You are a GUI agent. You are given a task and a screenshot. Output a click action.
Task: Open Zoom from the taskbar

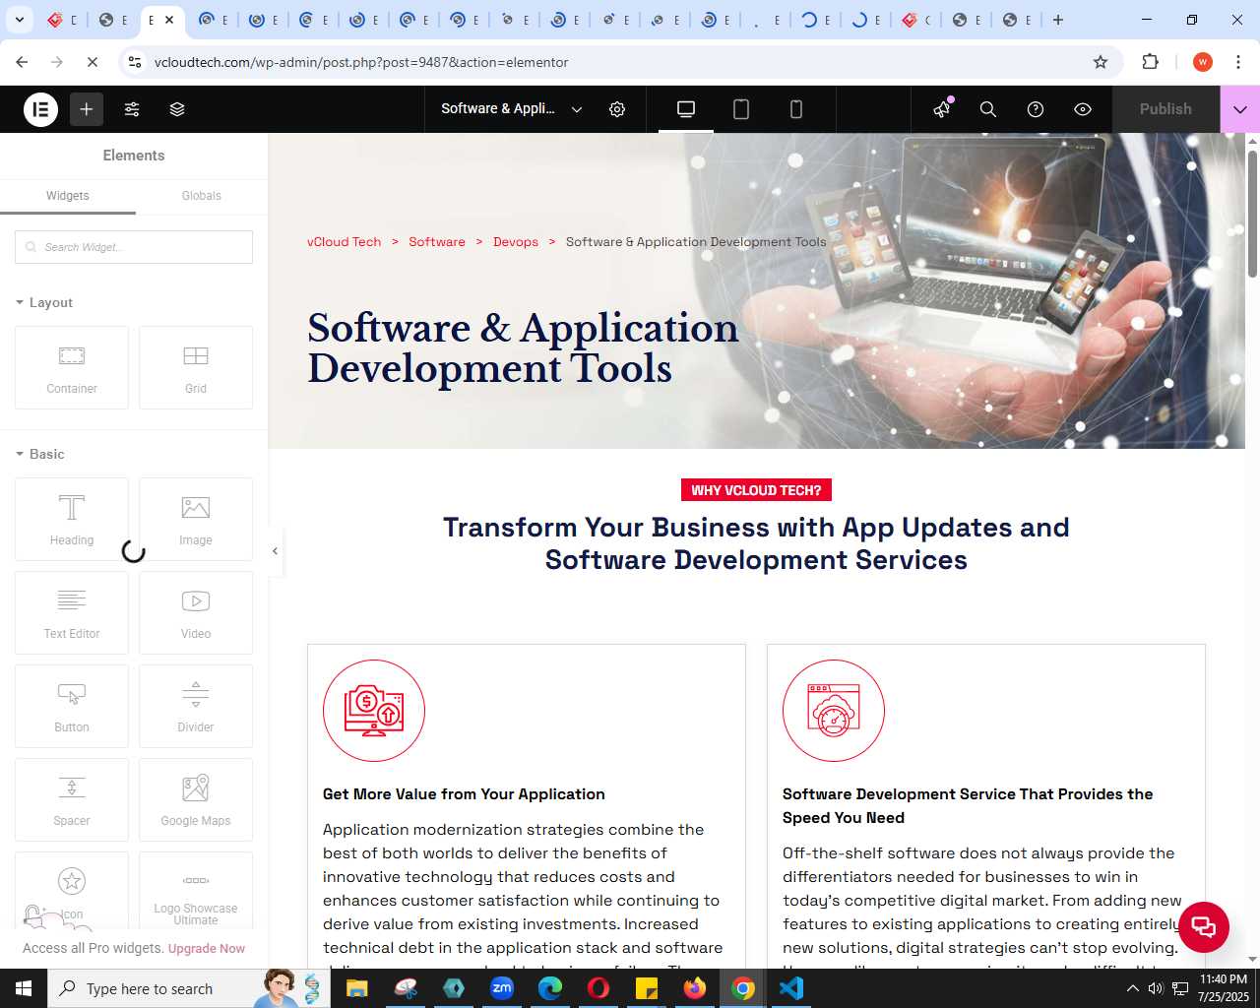502,988
